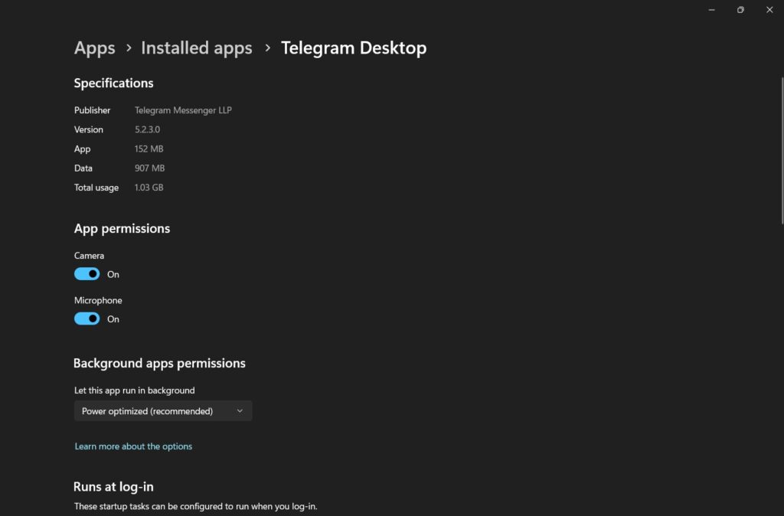Restore down the Settings window
This screenshot has width=784, height=516.
coord(740,9)
